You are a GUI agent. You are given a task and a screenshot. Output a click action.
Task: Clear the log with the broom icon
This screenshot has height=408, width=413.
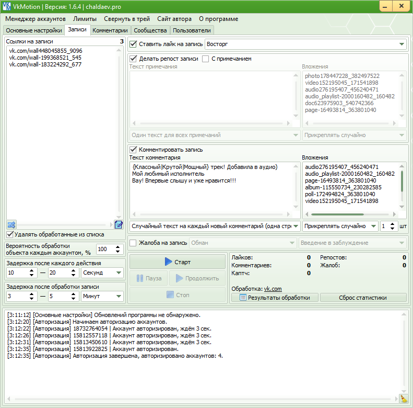click(x=403, y=399)
